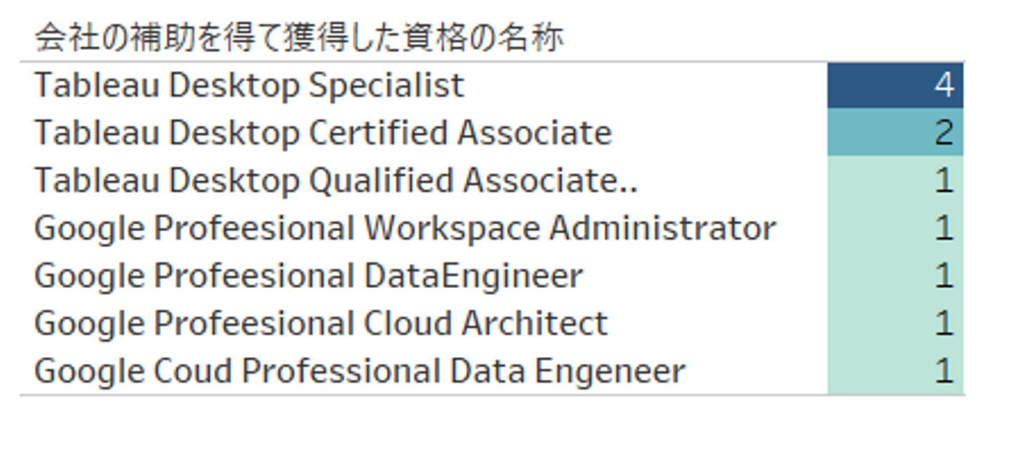Click Google Coud Professional Data Engeneer label
The height and width of the screenshot is (456, 1012).
click(359, 370)
